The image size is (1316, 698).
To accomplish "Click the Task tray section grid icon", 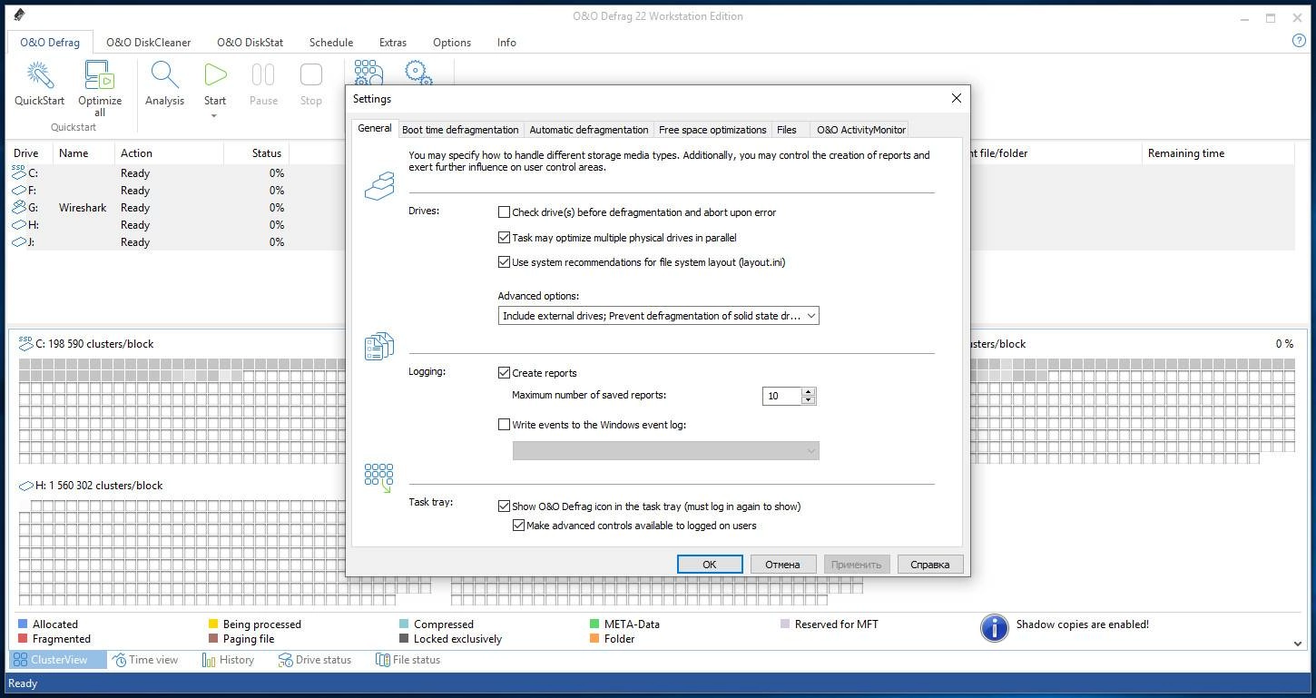I will (x=378, y=478).
